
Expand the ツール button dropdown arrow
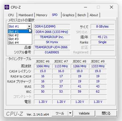(70, 113)
